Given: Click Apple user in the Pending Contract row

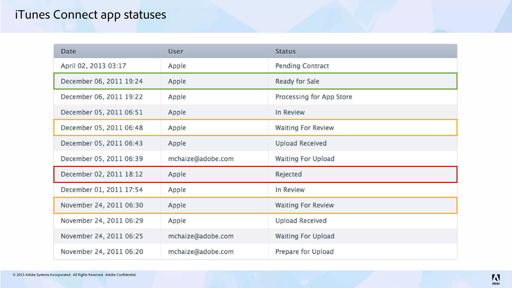Looking at the screenshot, I should tap(177, 66).
